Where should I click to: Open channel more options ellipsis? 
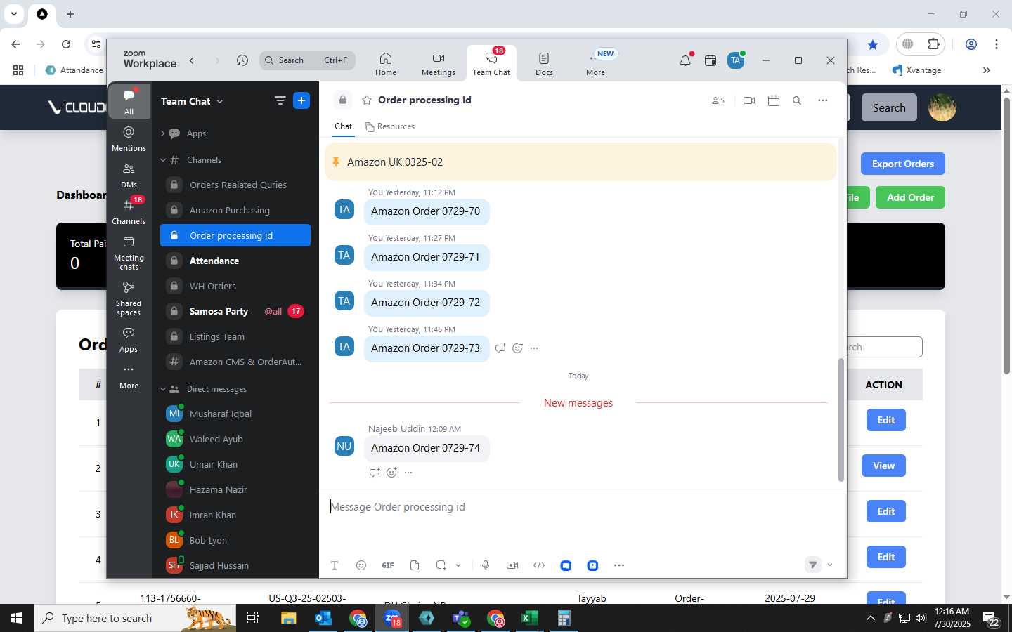tap(823, 100)
